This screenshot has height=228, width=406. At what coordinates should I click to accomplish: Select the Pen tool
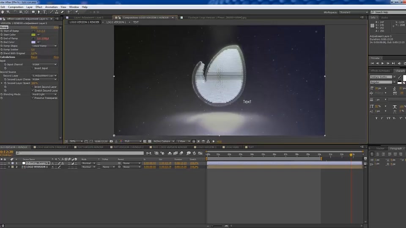pos(39,12)
